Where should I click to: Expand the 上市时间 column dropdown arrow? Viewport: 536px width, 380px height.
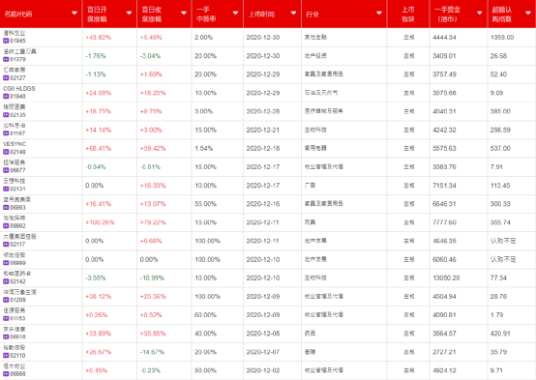click(293, 14)
